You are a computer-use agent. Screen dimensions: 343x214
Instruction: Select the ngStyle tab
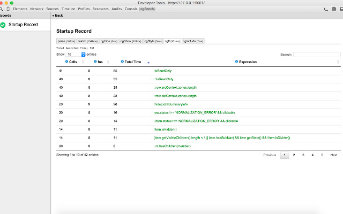pyautogui.click(x=153, y=41)
